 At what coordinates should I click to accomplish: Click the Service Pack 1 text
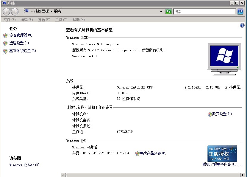click(85, 56)
